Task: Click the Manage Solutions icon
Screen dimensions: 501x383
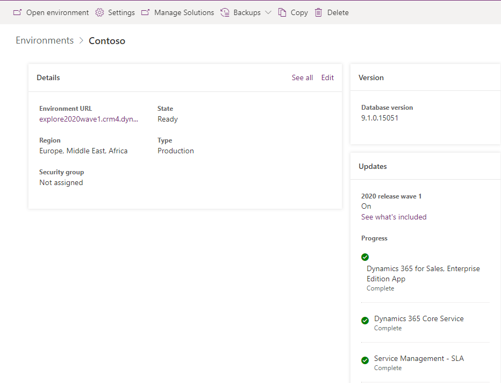Action: (x=145, y=12)
